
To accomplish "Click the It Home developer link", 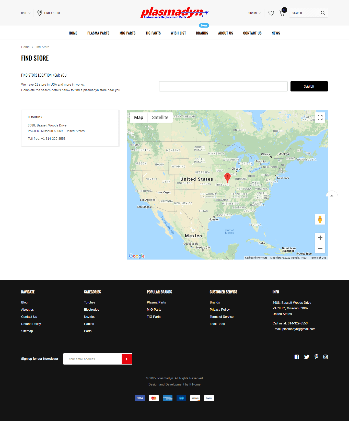I will [x=195, y=384].
